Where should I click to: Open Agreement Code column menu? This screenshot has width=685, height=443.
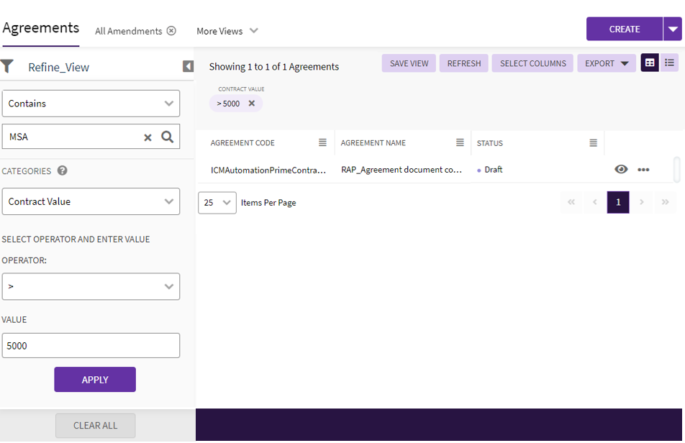[x=322, y=143]
